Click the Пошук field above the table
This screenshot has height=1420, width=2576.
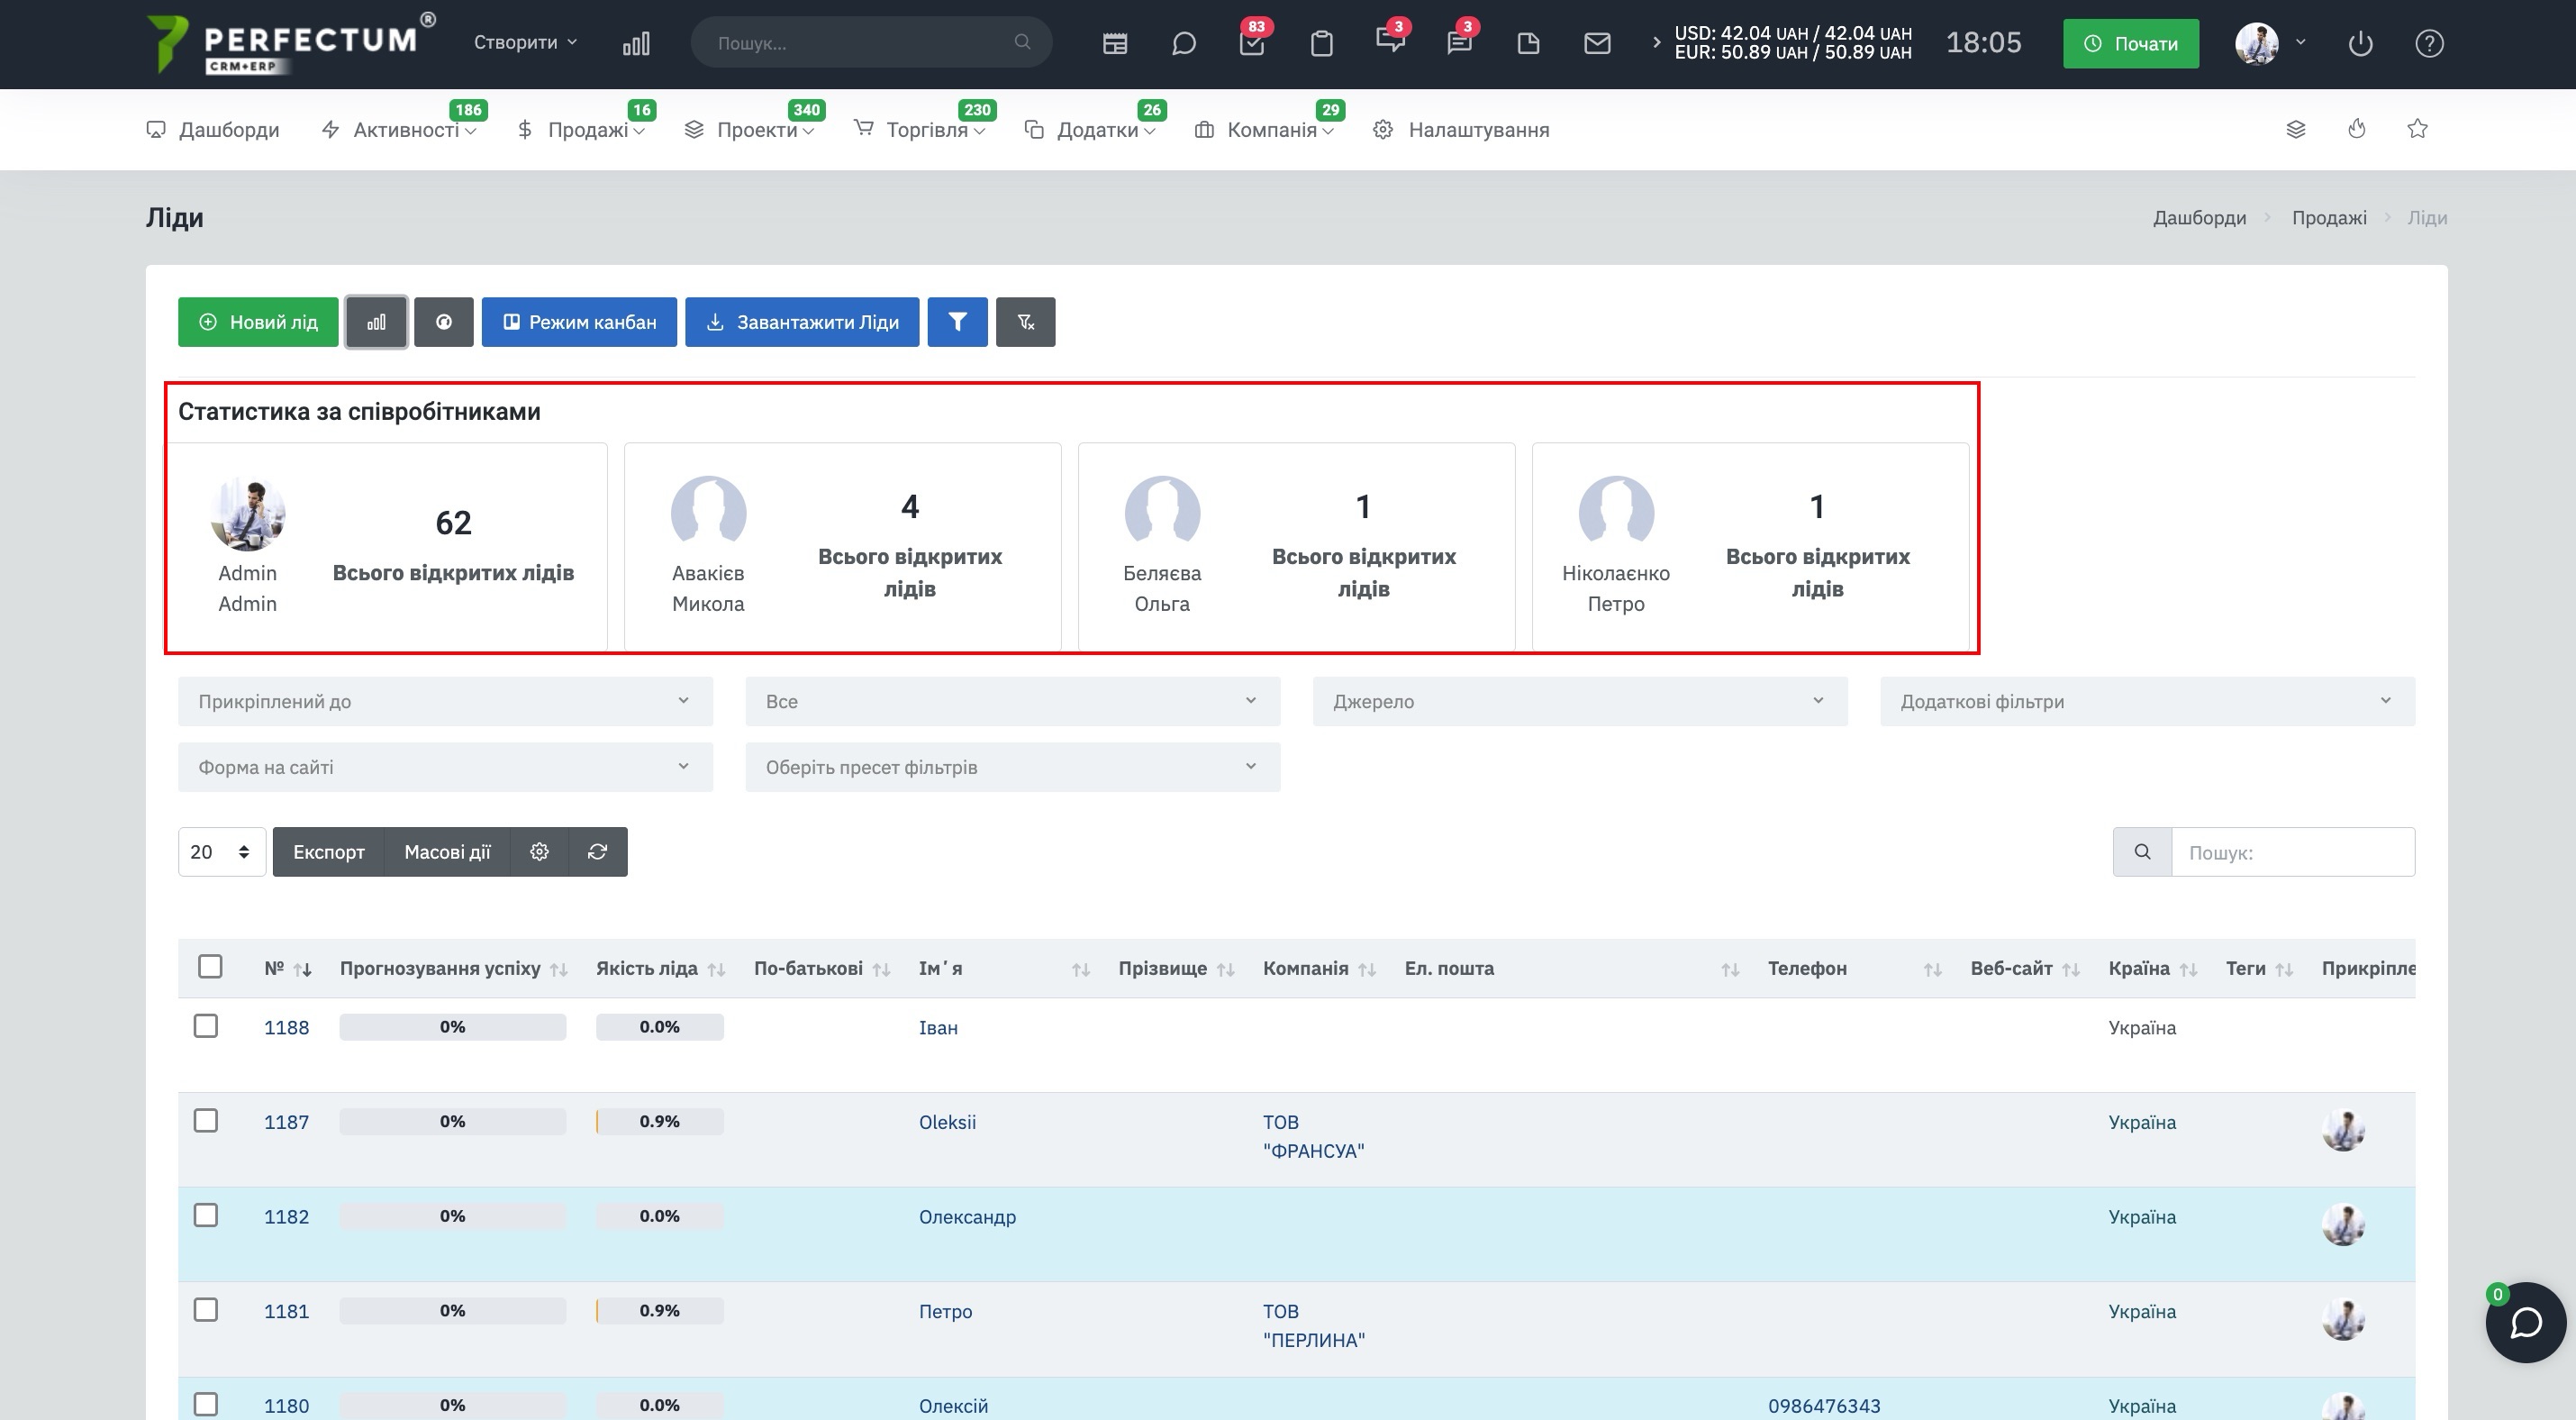(2292, 852)
